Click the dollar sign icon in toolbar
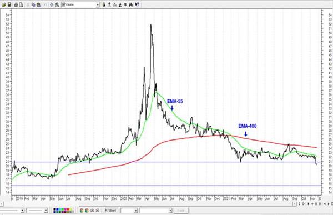The image size is (333, 215). coord(125,4)
